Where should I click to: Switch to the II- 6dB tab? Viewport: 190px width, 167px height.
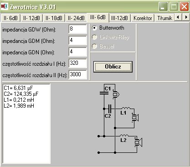(x=10, y=18)
